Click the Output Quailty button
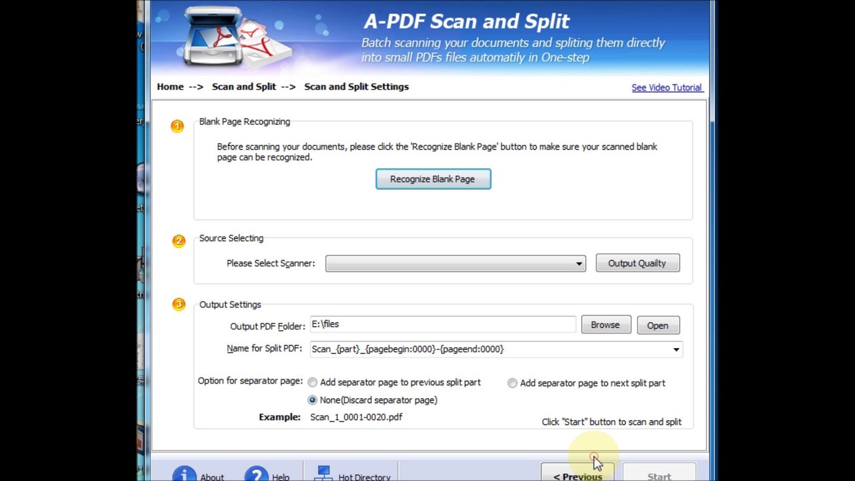855x481 pixels. [637, 263]
